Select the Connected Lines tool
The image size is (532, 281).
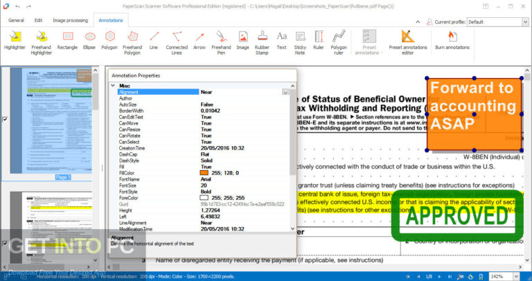tap(177, 43)
